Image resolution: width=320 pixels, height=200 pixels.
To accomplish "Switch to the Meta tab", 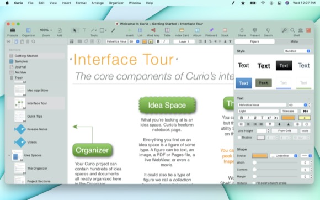I will coord(294,41).
